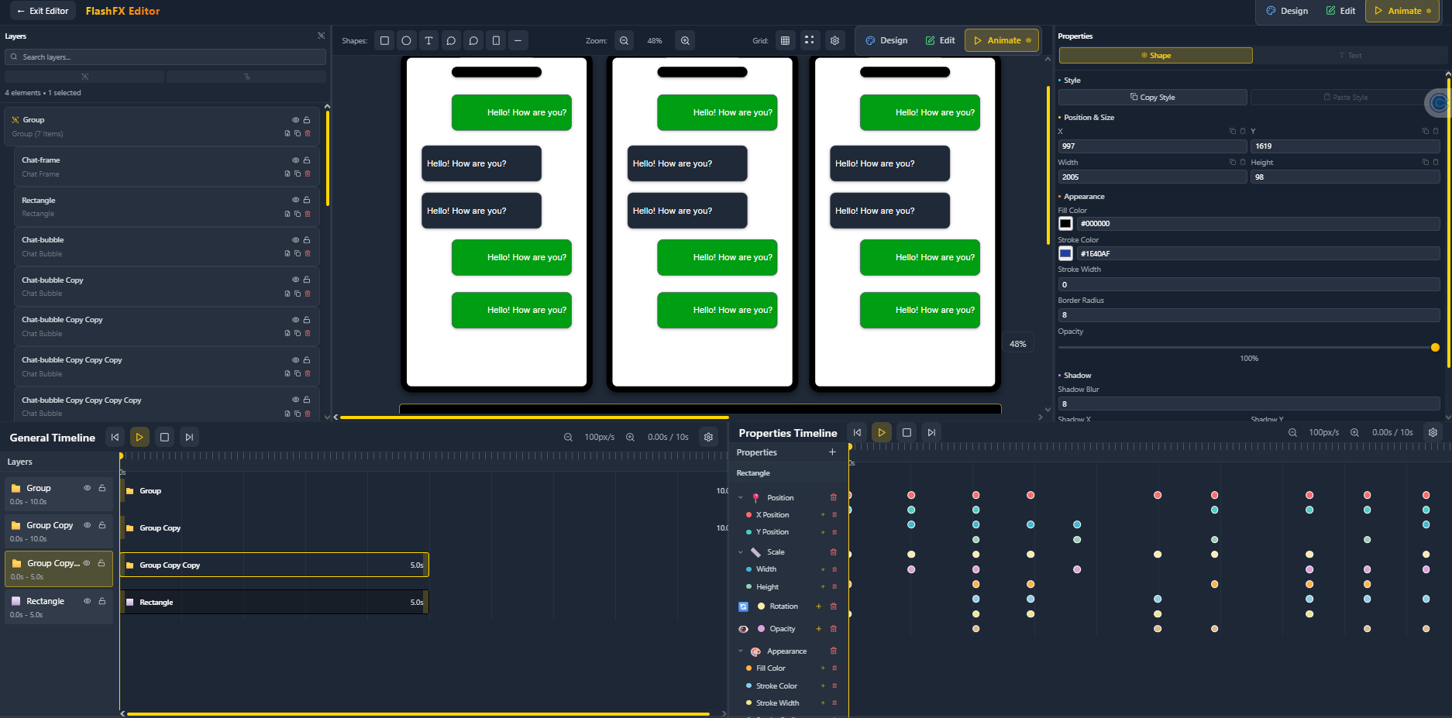Select the rectangle shape tool
The height and width of the screenshot is (718, 1452).
point(384,40)
